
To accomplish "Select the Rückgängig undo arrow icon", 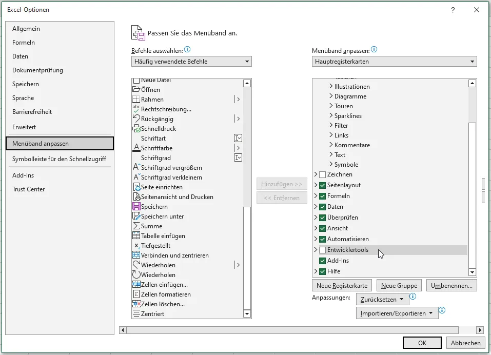I will click(x=136, y=119).
